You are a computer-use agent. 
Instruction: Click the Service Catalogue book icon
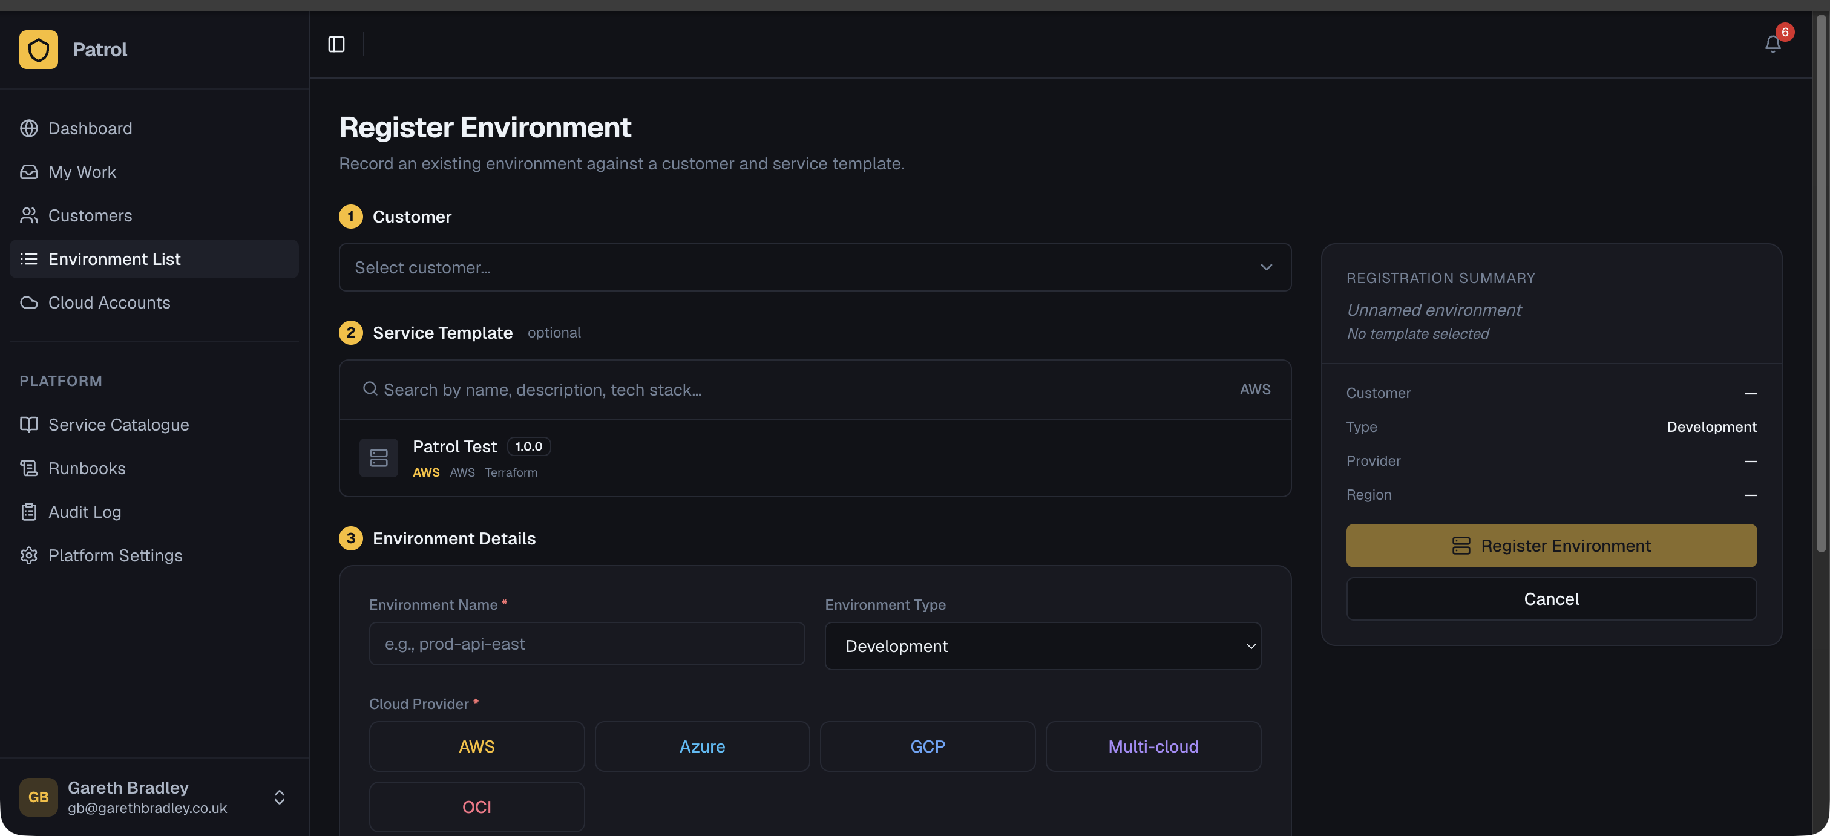(29, 424)
